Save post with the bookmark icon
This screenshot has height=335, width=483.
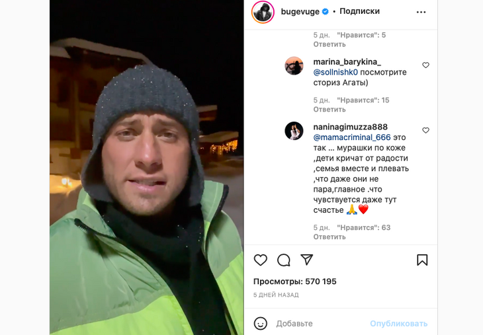[x=422, y=260]
